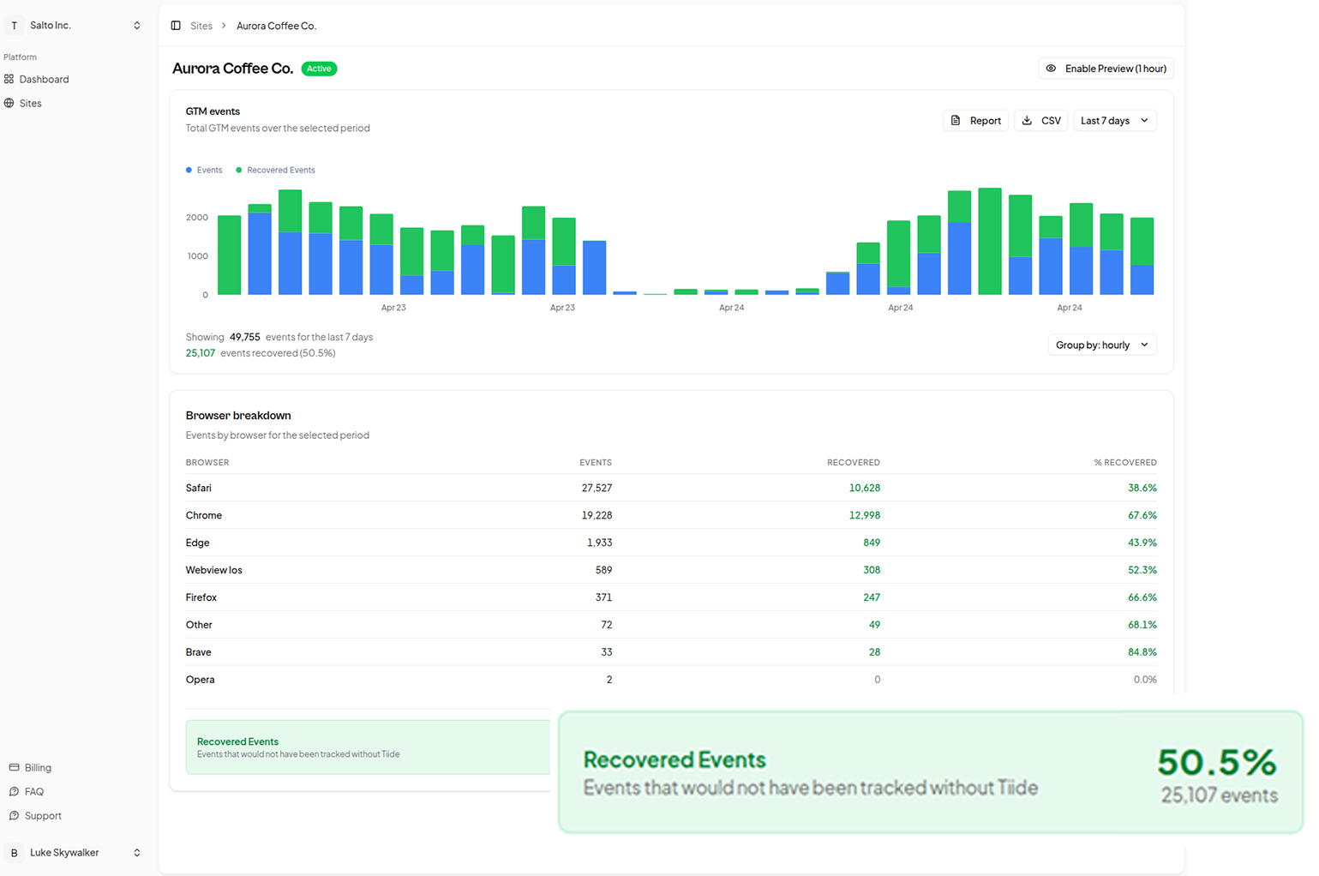Image resolution: width=1319 pixels, height=876 pixels.
Task: Select the Opera browser row
Action: 671,680
